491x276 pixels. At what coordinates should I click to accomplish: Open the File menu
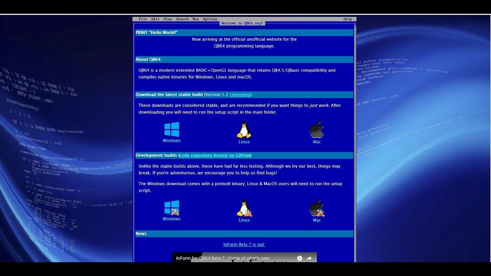[x=143, y=19]
